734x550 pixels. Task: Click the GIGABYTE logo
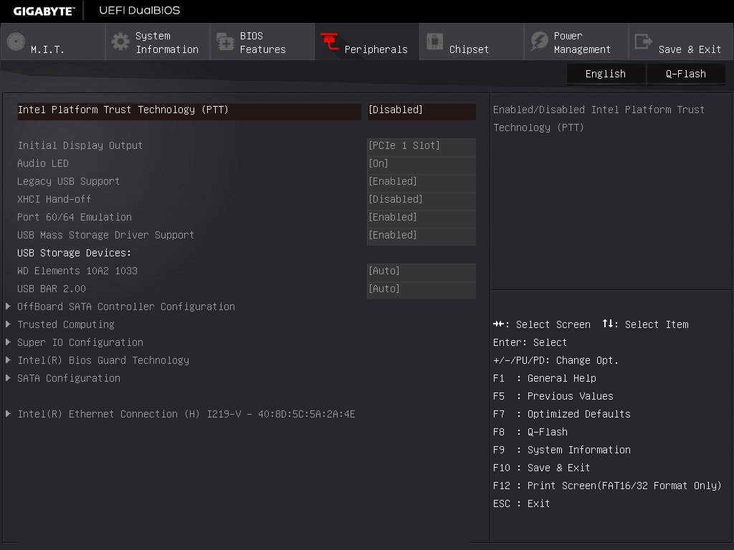[x=44, y=11]
